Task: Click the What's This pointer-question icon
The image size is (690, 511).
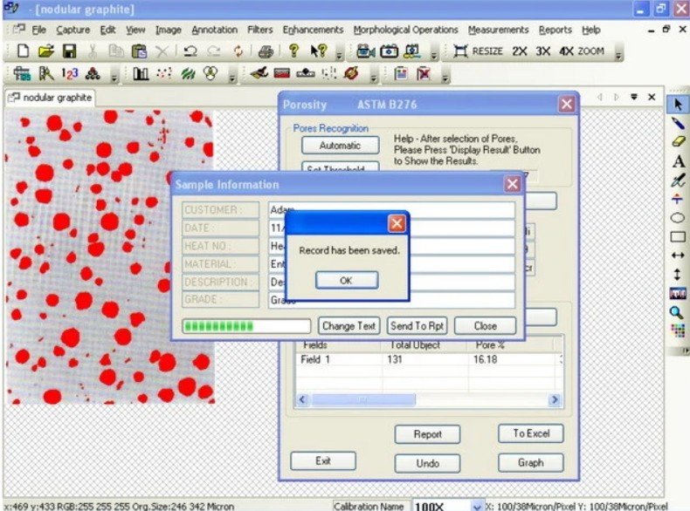Action: click(318, 51)
